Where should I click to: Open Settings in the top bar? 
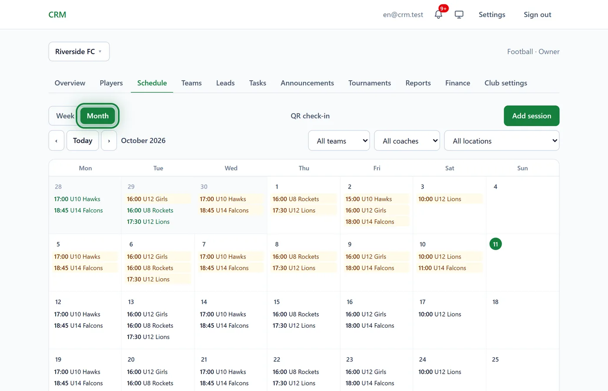point(492,15)
